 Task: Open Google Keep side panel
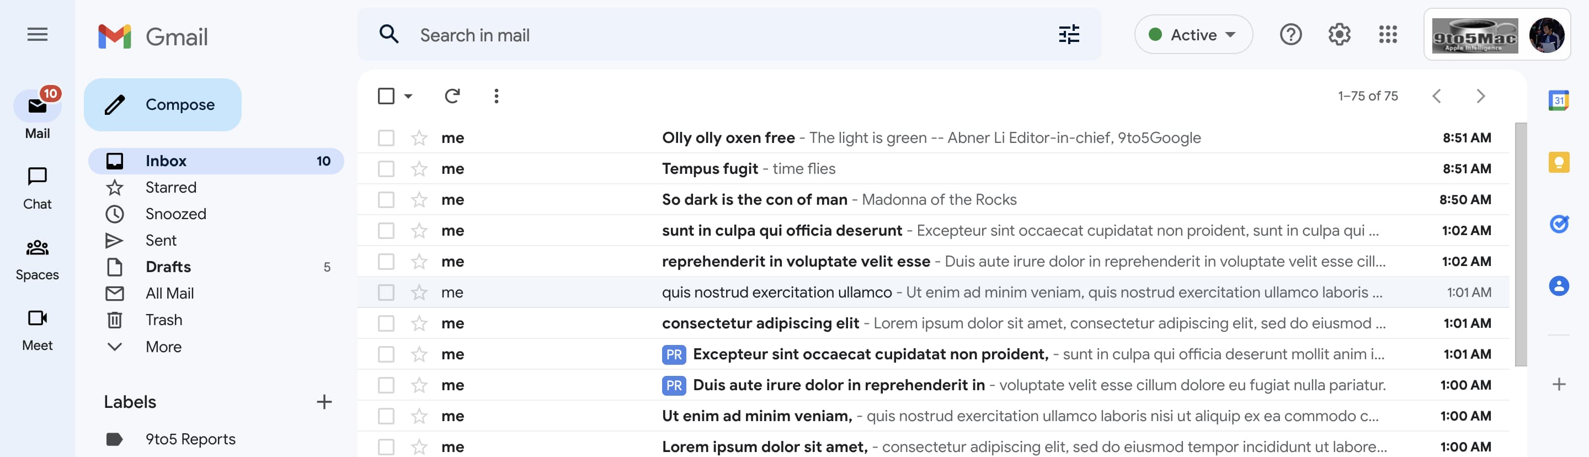click(1558, 162)
